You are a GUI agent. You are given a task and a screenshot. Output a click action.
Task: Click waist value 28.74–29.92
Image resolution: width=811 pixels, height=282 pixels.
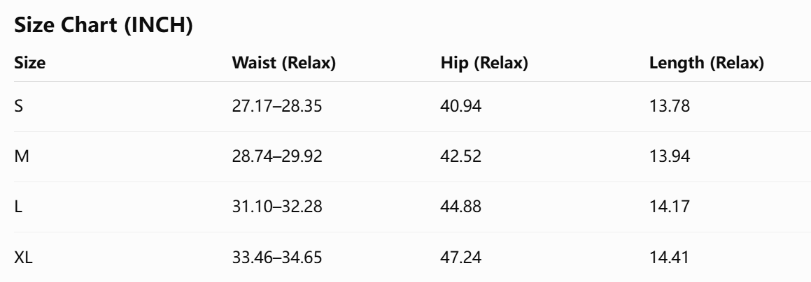point(276,156)
